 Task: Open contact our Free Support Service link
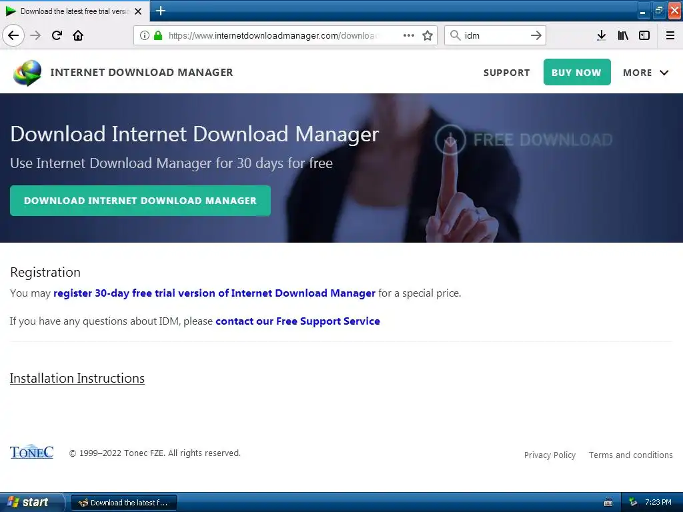297,321
